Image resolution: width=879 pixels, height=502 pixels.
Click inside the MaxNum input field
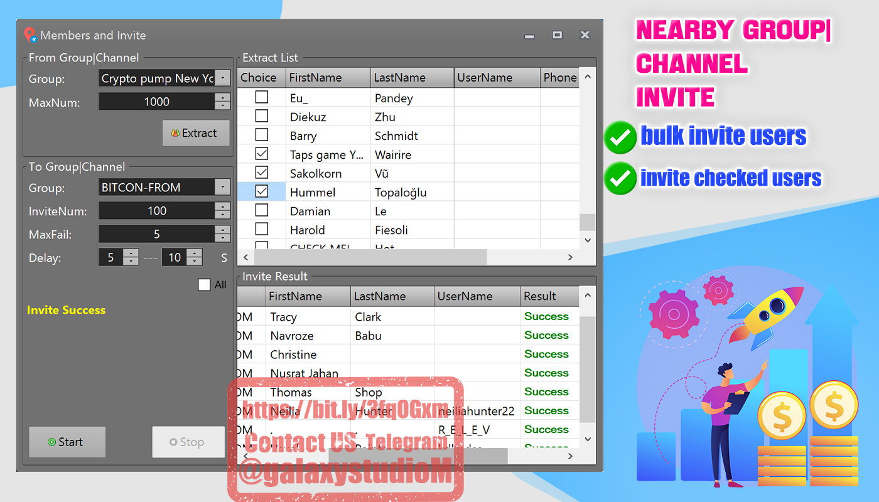click(157, 101)
